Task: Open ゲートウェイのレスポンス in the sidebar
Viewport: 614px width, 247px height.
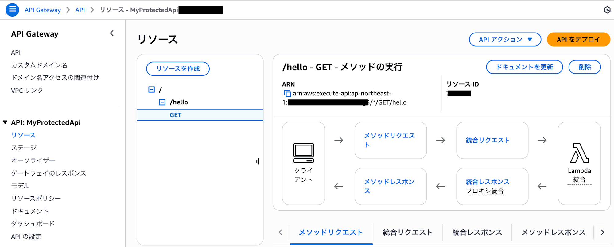Action: (x=49, y=173)
